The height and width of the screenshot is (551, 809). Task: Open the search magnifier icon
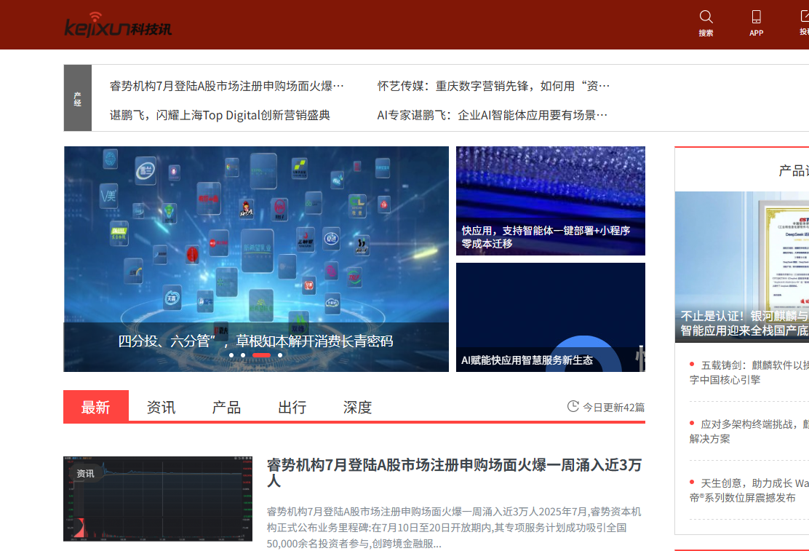(x=706, y=17)
